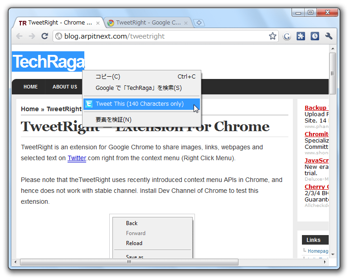Image resolution: width=350 pixels, height=280 pixels.
Task: Choose Google で「TechRaga」を検索 menu entry
Action: click(x=142, y=88)
